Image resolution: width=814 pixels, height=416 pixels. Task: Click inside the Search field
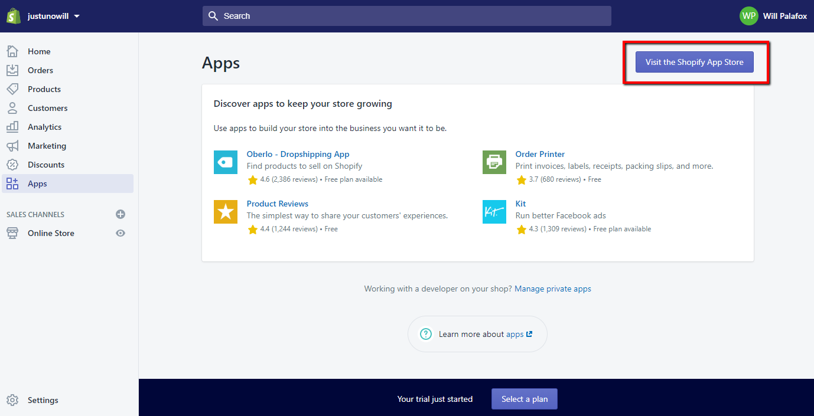[x=406, y=16]
